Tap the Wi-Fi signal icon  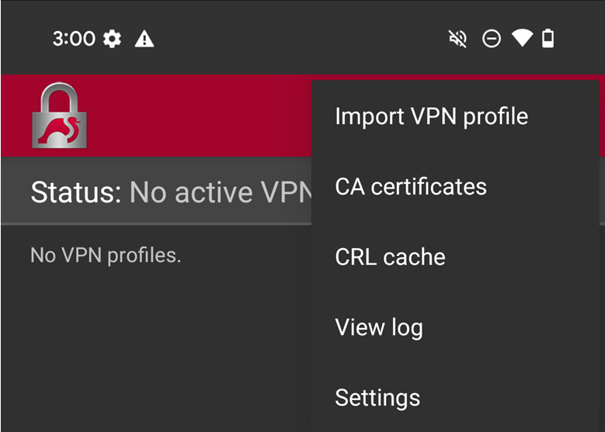click(522, 38)
